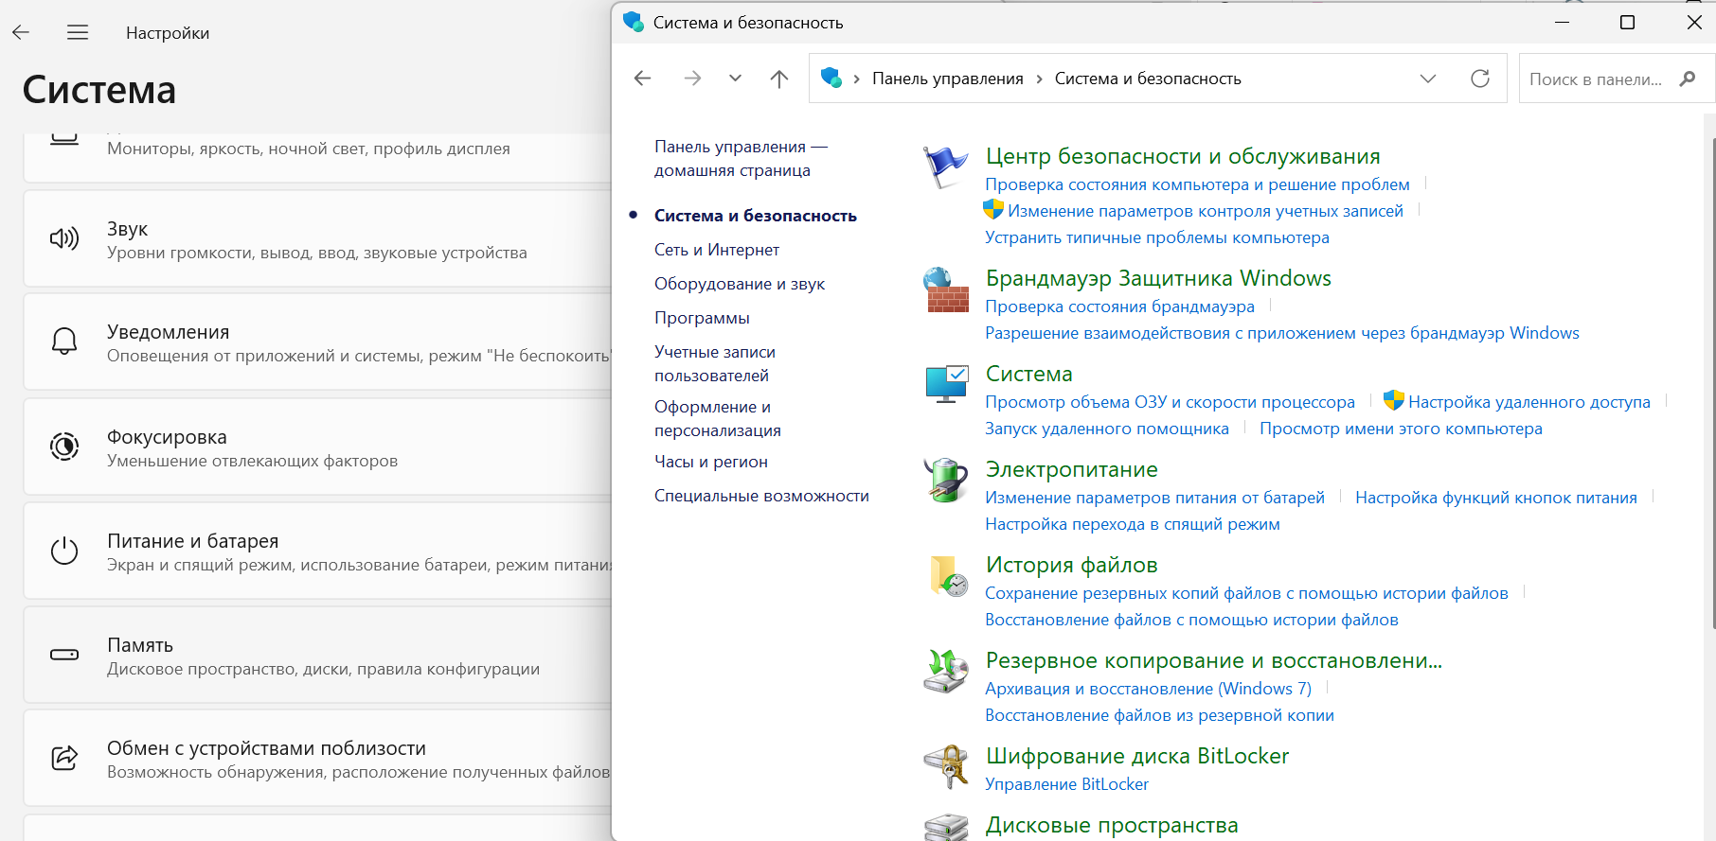Screen dimensions: 1716x841
Task: Open 'Устранить типичные проблемы компьютера'
Action: point(1157,237)
